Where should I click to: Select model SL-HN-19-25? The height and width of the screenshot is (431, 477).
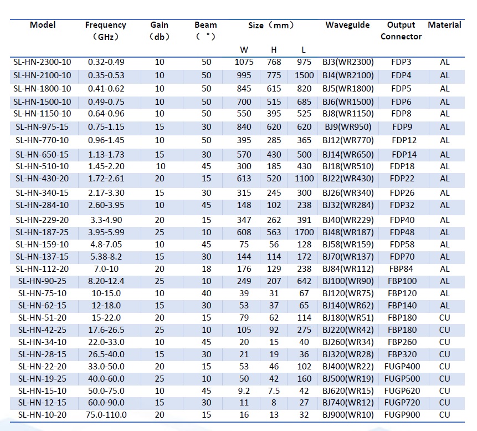click(x=42, y=379)
